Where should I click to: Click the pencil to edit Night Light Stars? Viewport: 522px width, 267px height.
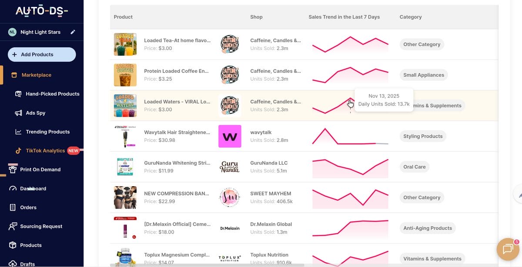(74, 32)
